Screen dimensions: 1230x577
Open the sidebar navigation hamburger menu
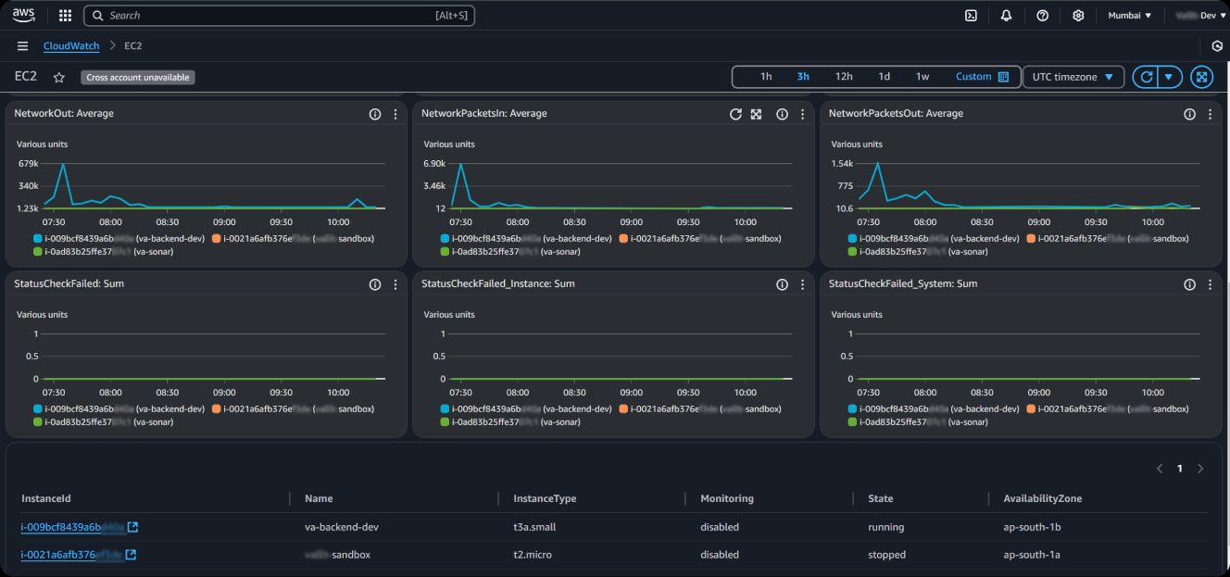22,45
